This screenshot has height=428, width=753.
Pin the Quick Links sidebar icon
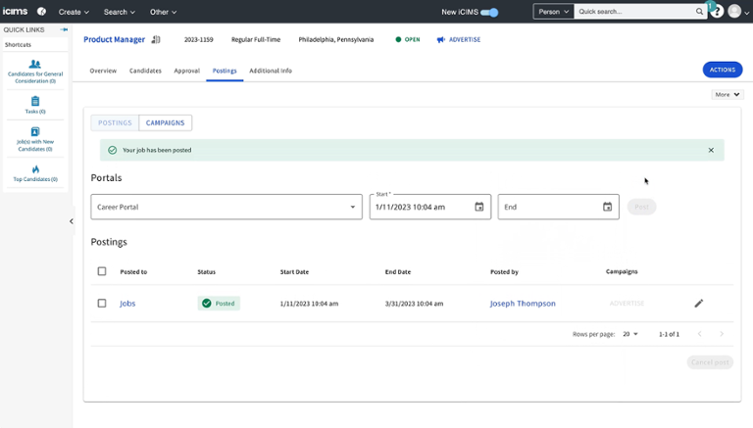click(65, 29)
